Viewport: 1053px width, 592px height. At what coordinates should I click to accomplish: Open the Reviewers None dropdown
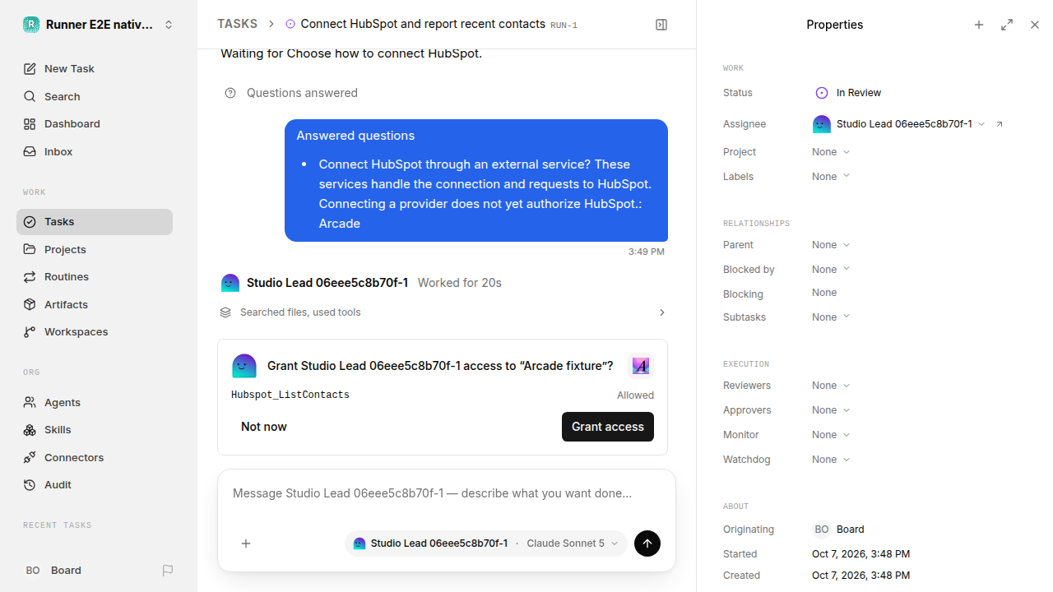click(x=831, y=386)
